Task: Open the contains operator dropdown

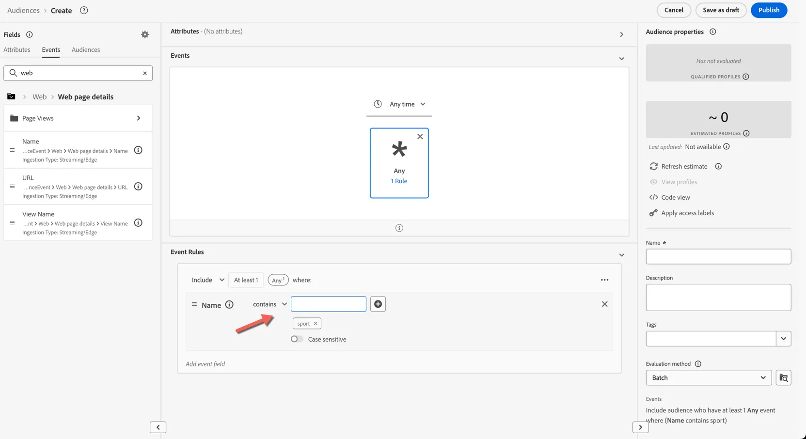Action: (x=270, y=304)
